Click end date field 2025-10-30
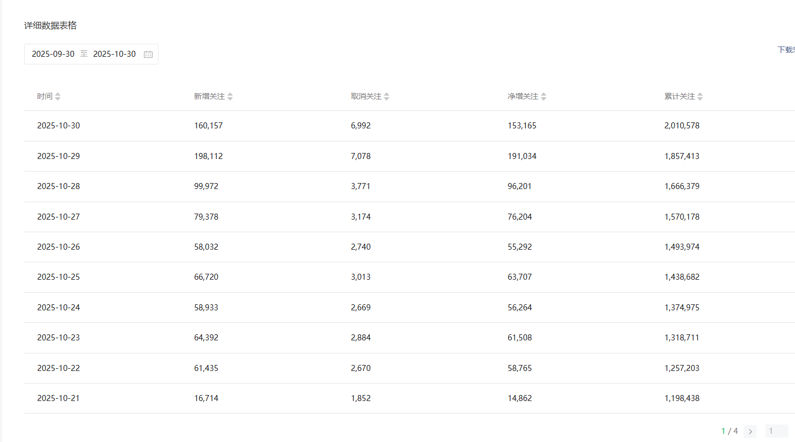 114,54
